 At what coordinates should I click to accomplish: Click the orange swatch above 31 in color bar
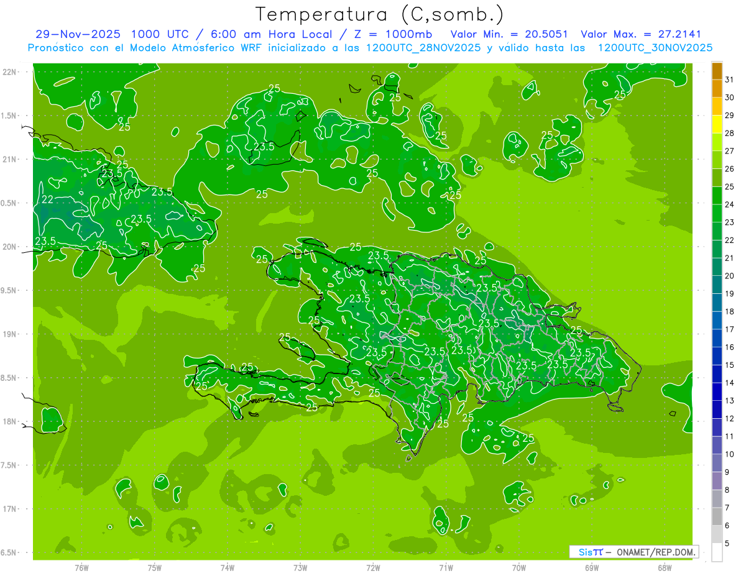(717, 70)
